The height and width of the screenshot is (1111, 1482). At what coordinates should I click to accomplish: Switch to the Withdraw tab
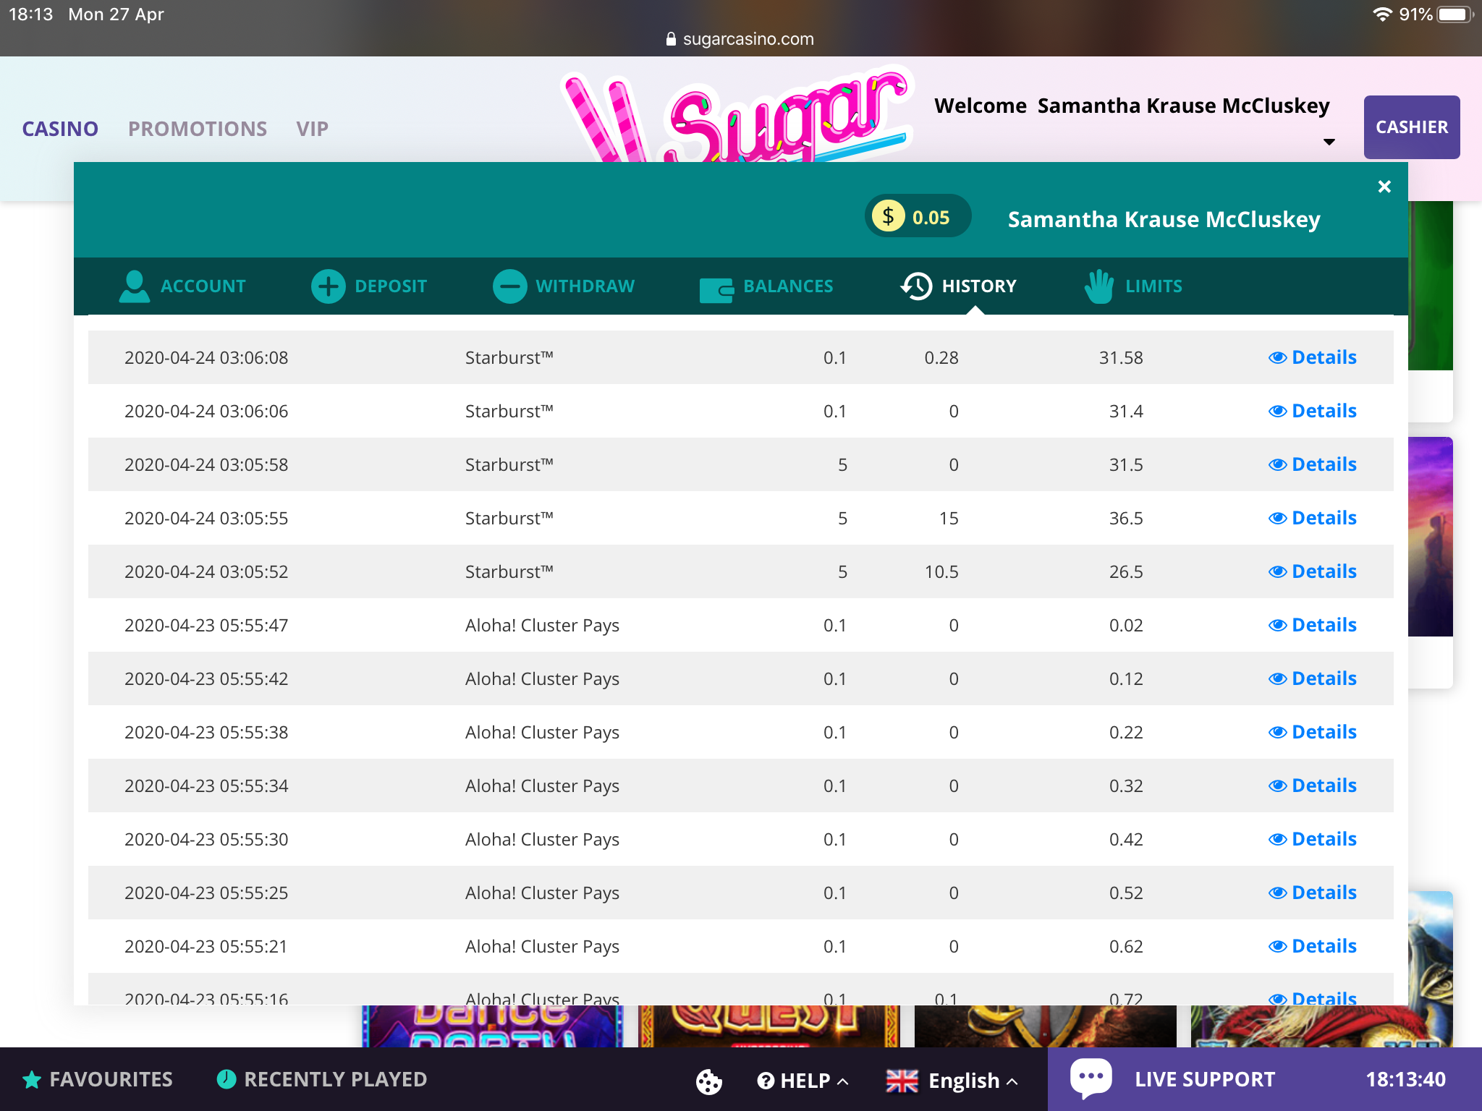click(564, 286)
